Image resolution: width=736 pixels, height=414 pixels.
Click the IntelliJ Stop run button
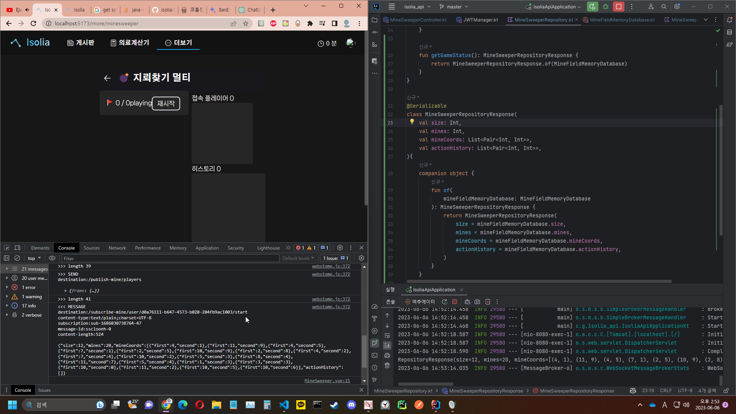pos(618,7)
